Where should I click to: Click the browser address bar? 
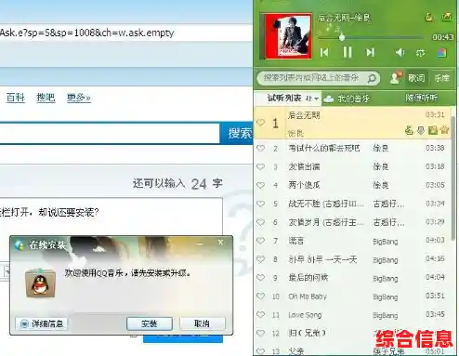[x=125, y=33]
